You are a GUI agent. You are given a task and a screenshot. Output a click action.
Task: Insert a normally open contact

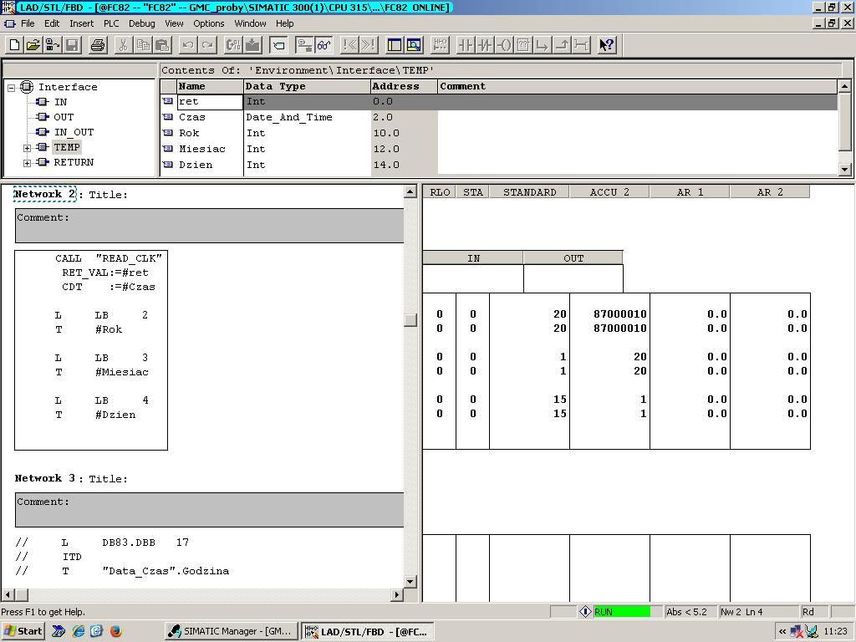[465, 45]
